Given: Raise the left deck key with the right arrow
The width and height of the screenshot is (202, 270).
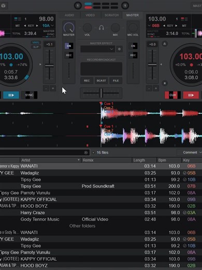Looking at the screenshot, I should click(x=37, y=25).
